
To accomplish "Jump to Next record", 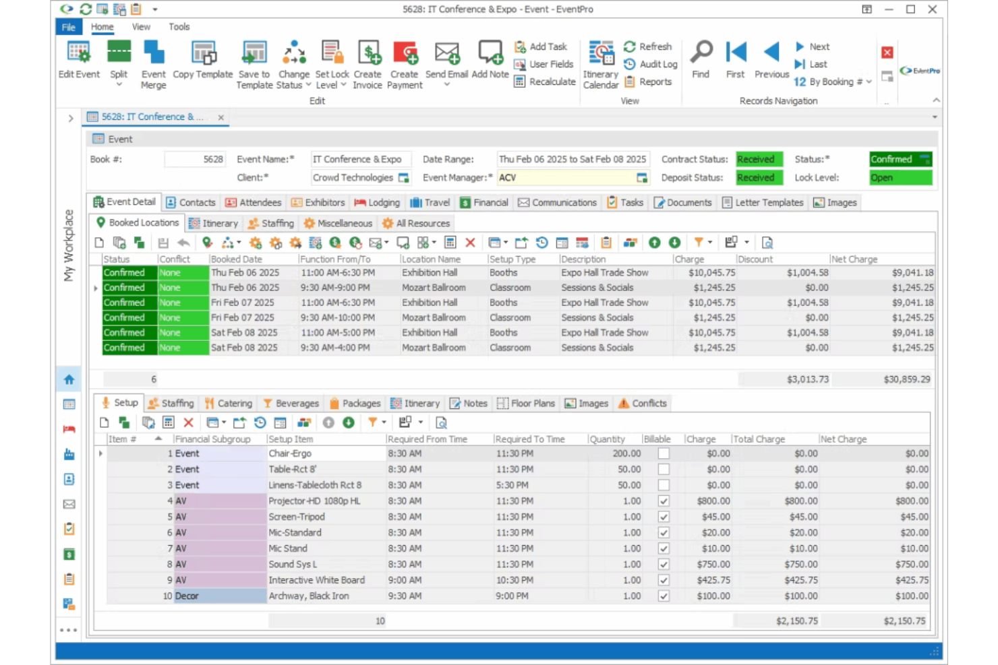I will tap(812, 46).
